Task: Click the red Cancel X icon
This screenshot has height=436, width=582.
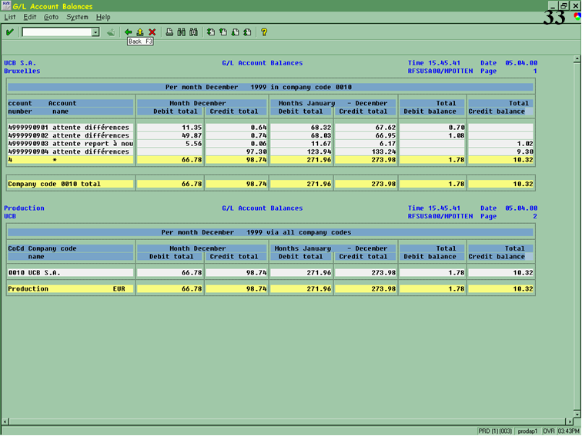Action: click(x=152, y=32)
